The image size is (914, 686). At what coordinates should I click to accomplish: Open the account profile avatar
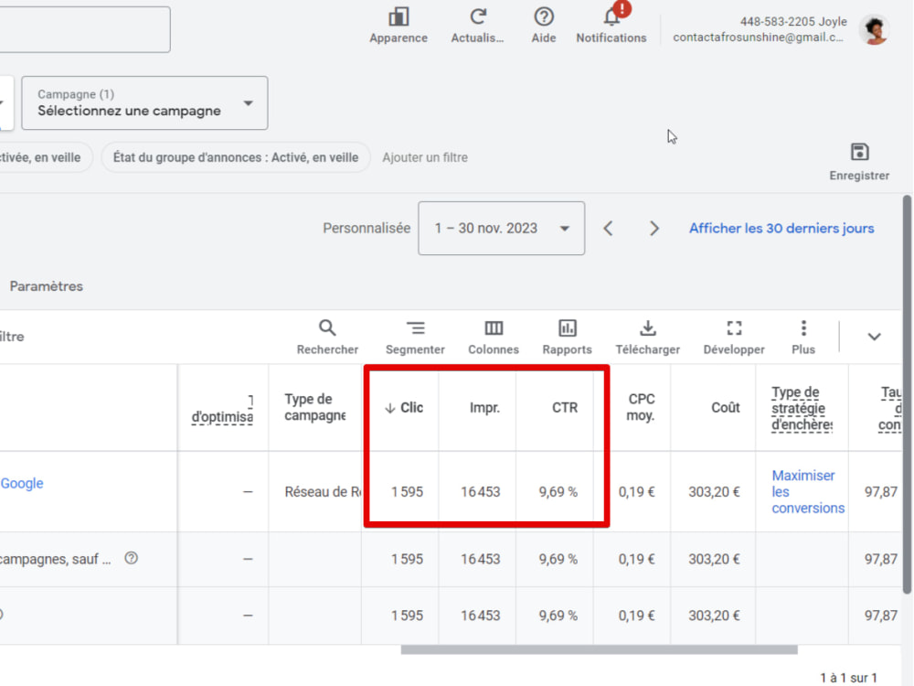(x=875, y=30)
